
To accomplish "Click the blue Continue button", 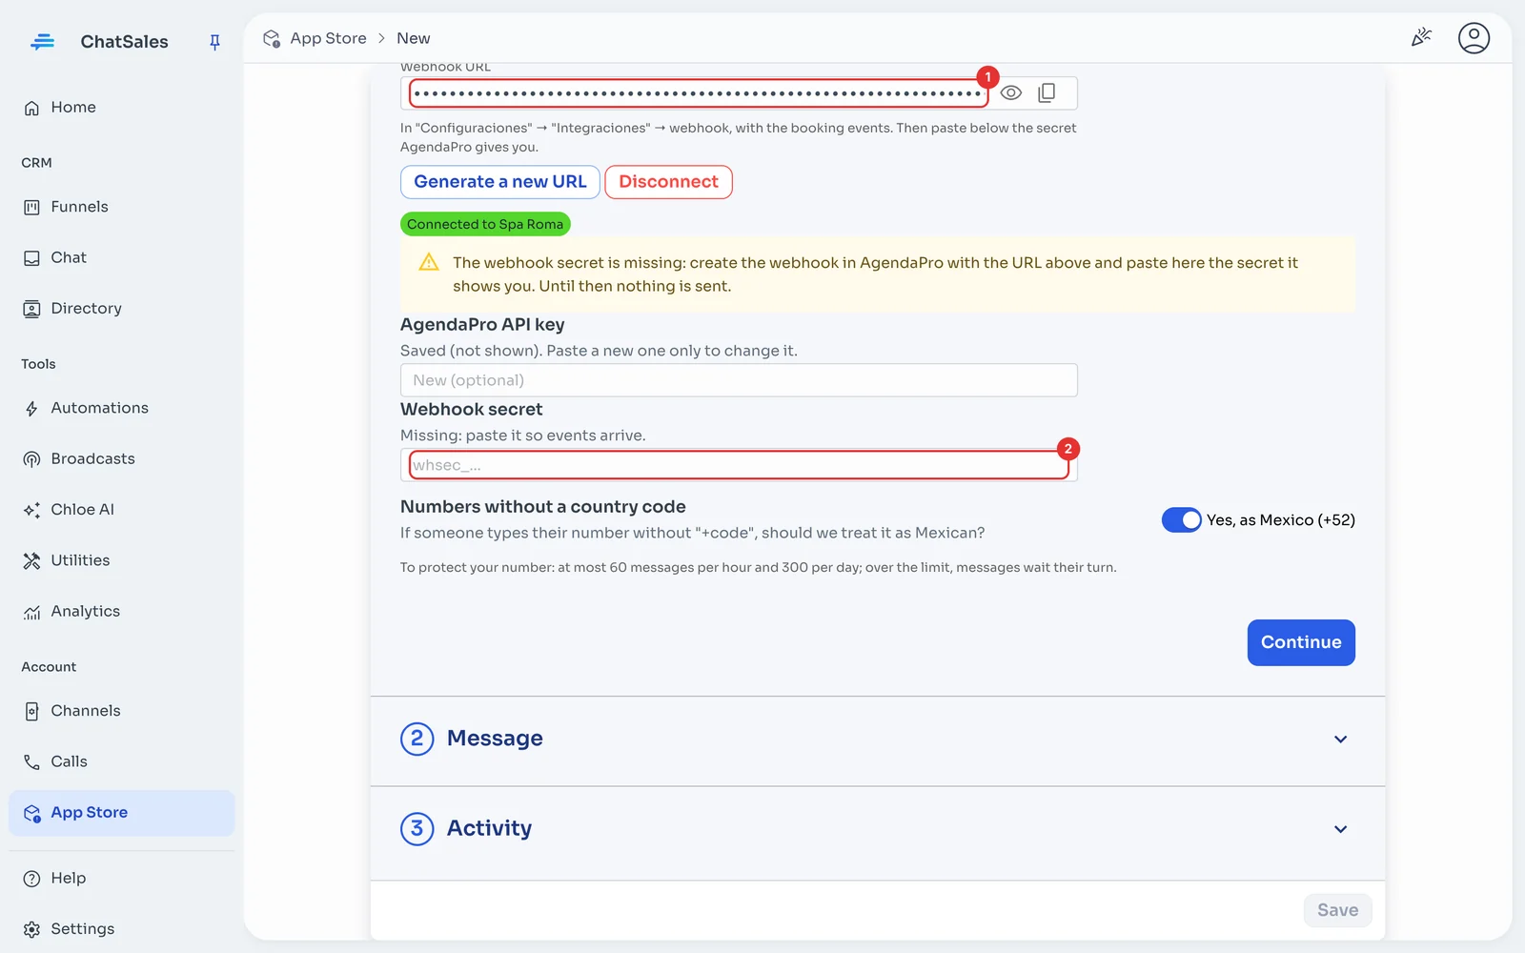I will click(x=1301, y=642).
